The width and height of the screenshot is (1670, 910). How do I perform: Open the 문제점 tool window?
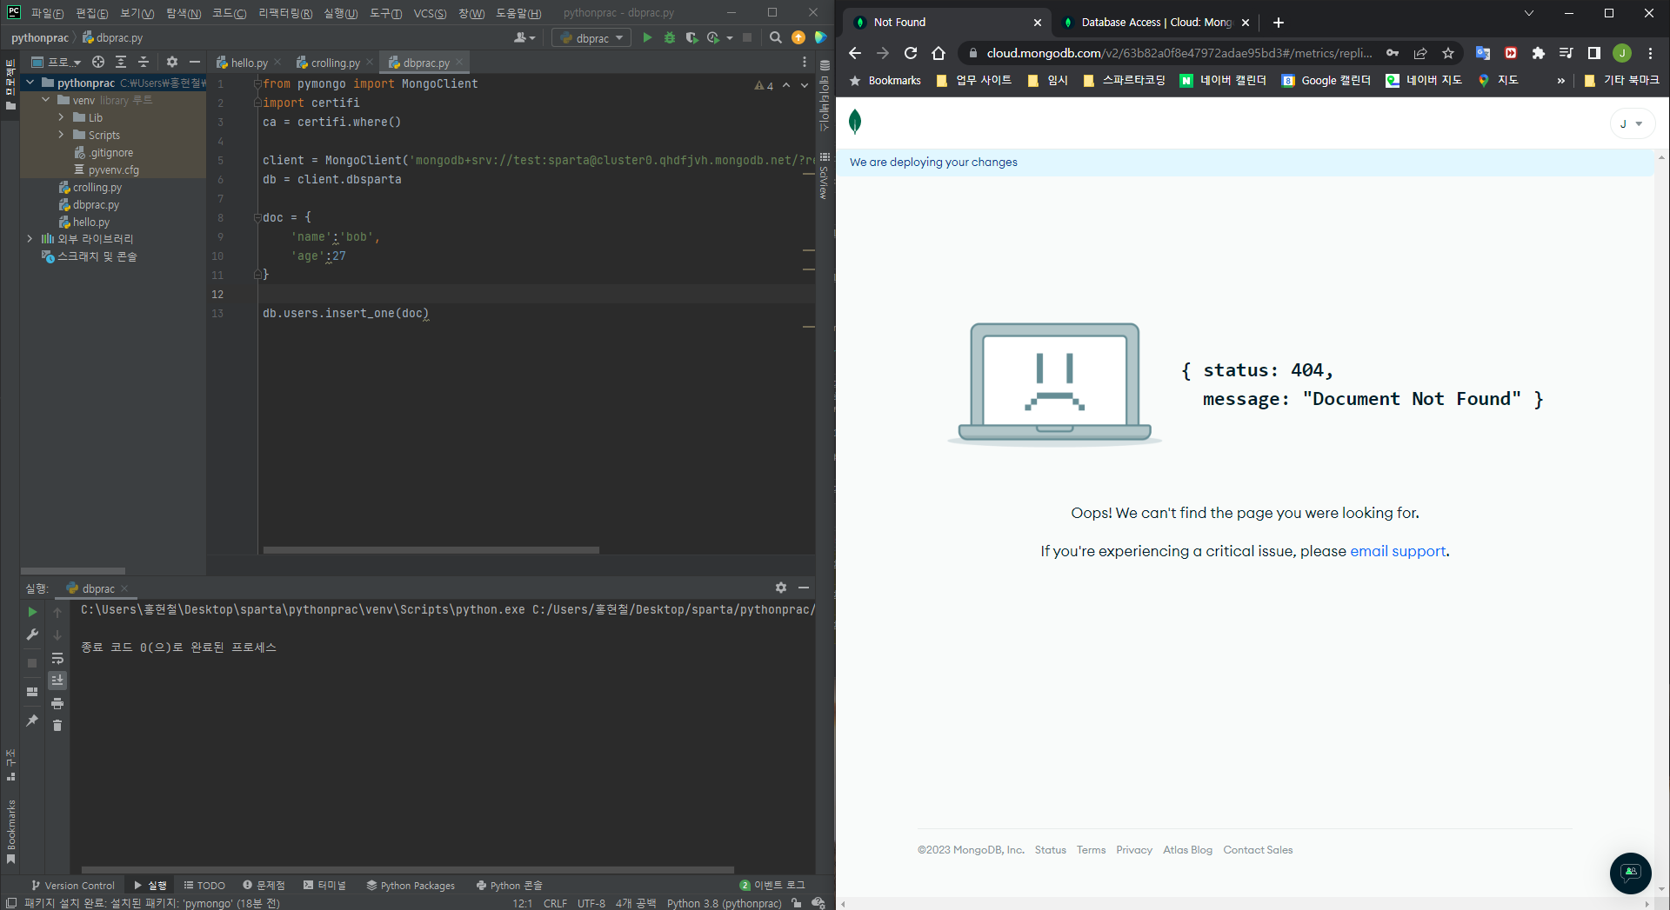point(264,885)
